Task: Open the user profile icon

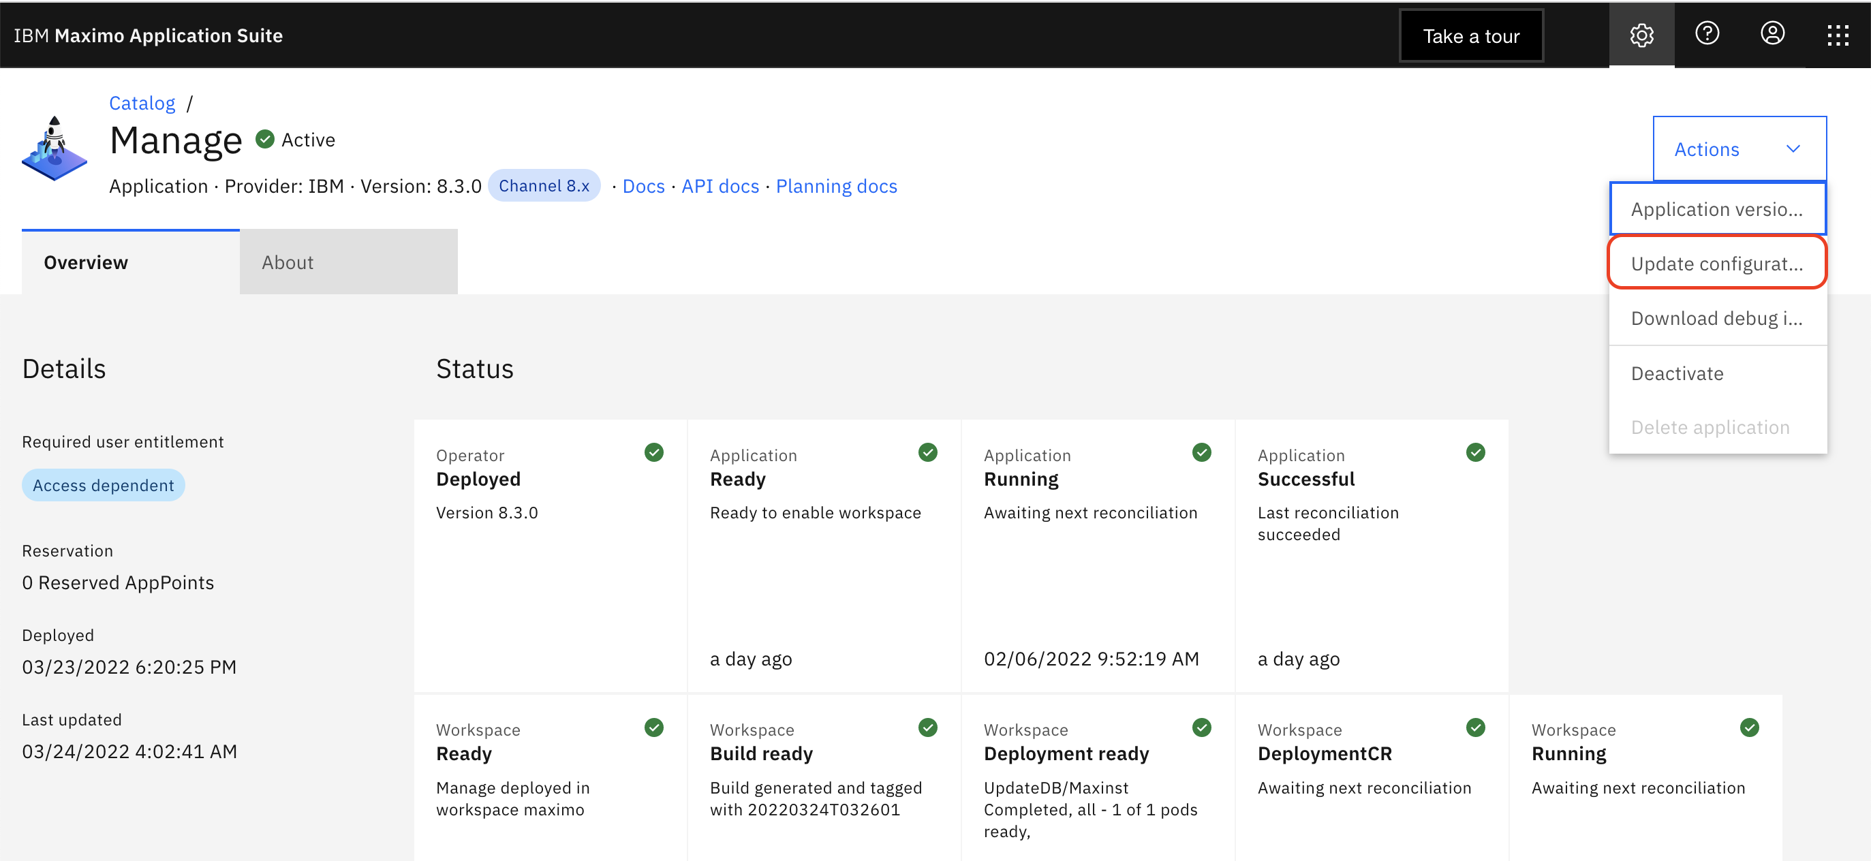Action: point(1772,33)
